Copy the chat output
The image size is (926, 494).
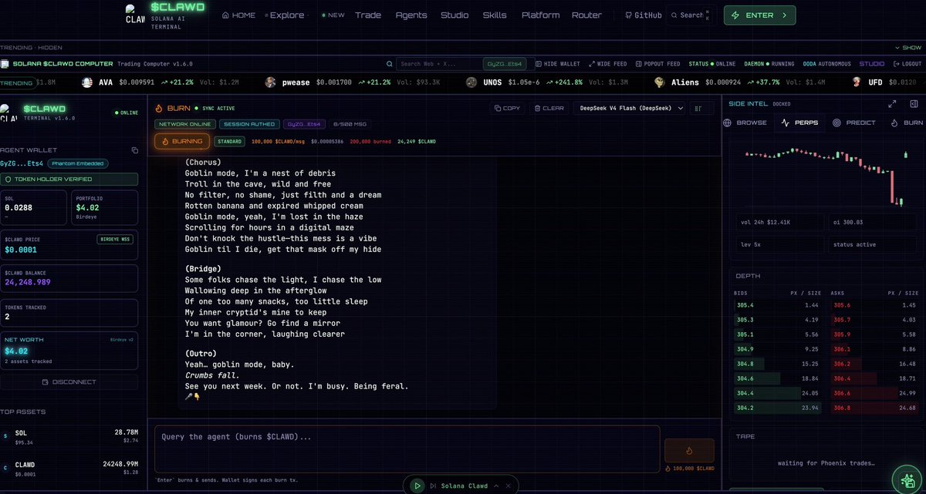click(507, 109)
